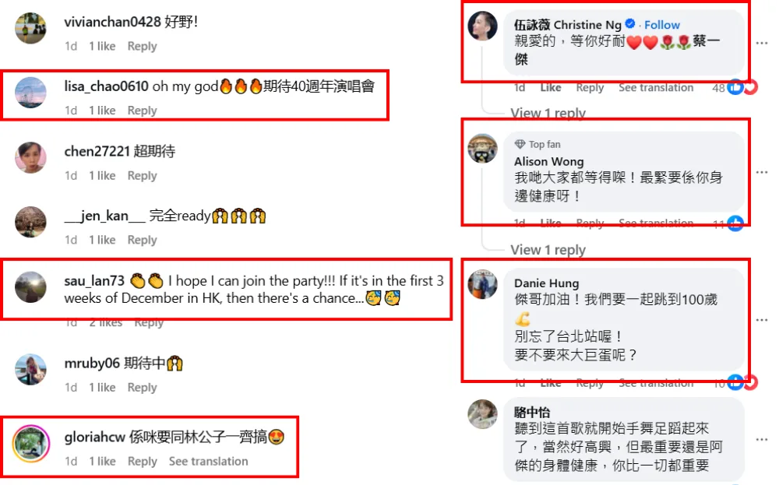Expand View 1 reply under Christine Ng

pyautogui.click(x=548, y=113)
